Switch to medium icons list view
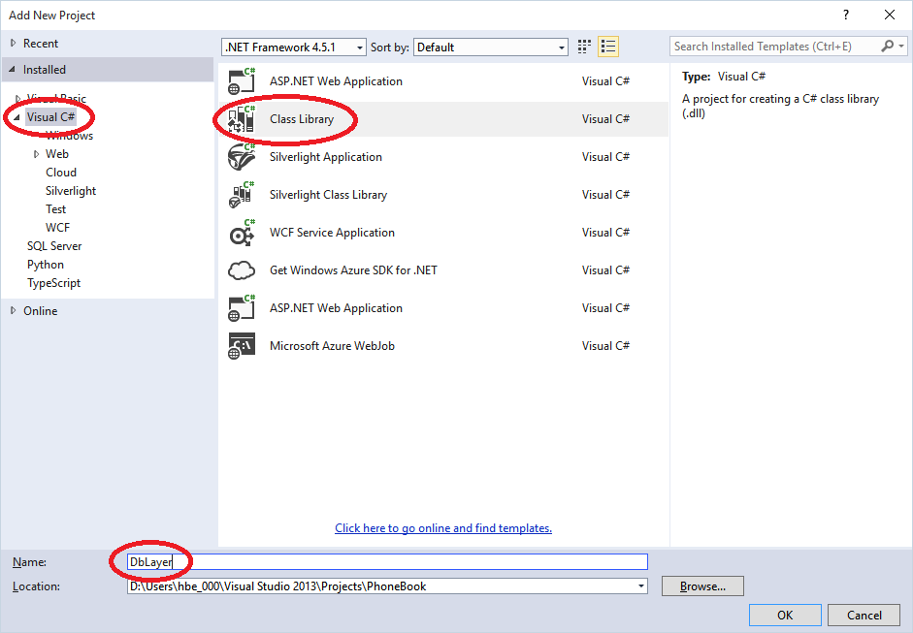This screenshot has height=633, width=913. (608, 47)
